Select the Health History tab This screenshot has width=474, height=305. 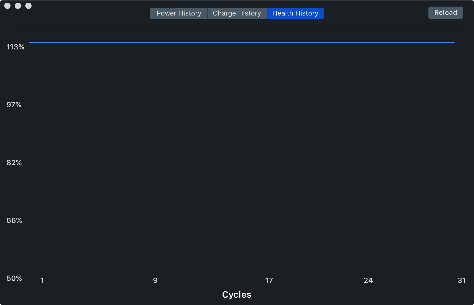tap(295, 13)
